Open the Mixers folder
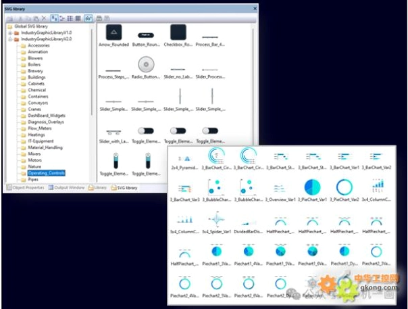This screenshot has height=309, width=408. pyautogui.click(x=34, y=154)
